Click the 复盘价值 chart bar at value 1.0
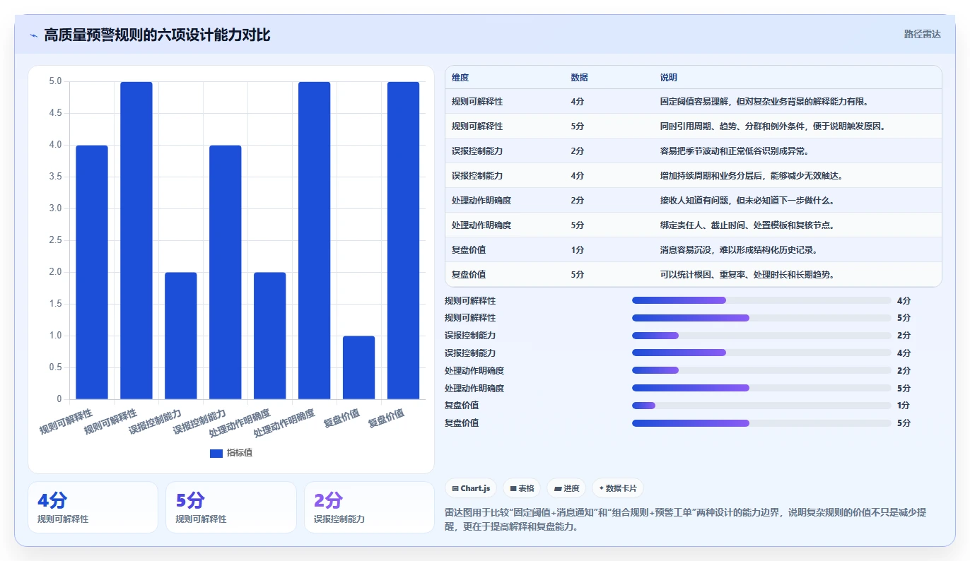This screenshot has height=561, width=970. (359, 367)
